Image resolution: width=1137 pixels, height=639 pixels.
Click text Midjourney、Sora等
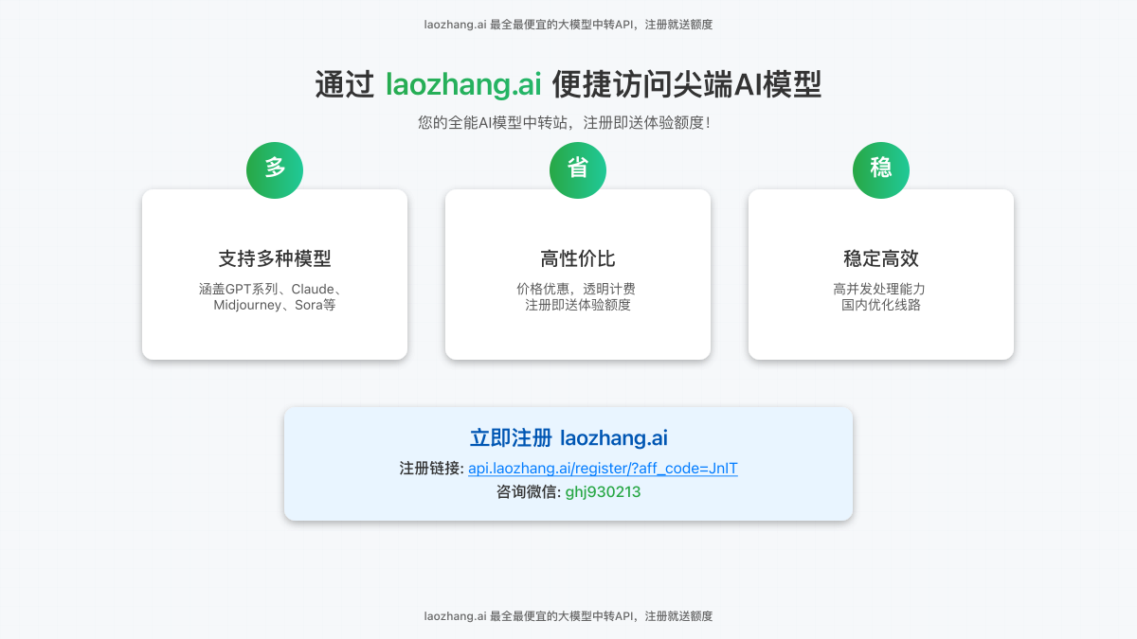275,305
